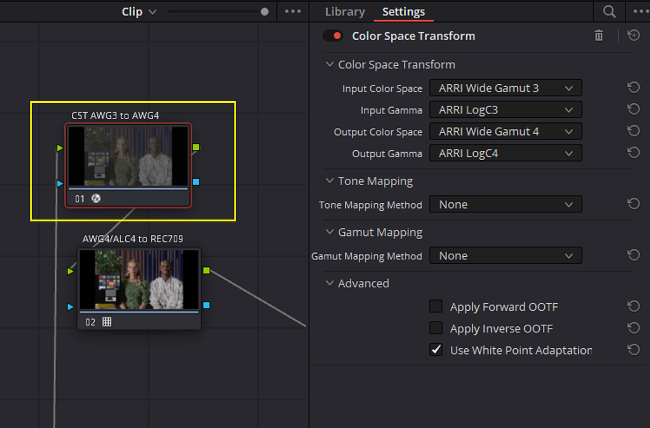Viewport: 650px width, 428px height.
Task: Open the Input Gamma dropdown
Action: tap(505, 110)
